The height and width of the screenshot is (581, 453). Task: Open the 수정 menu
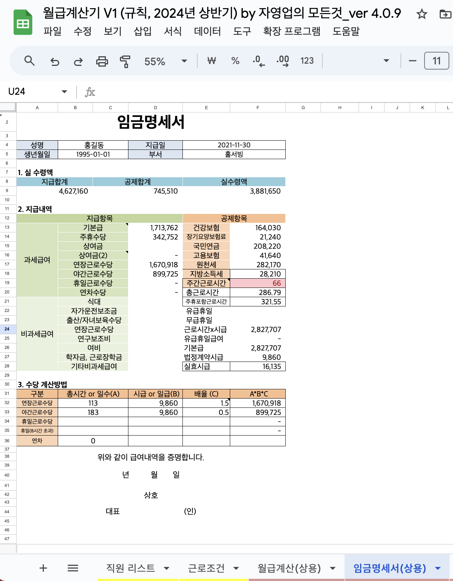(x=83, y=31)
